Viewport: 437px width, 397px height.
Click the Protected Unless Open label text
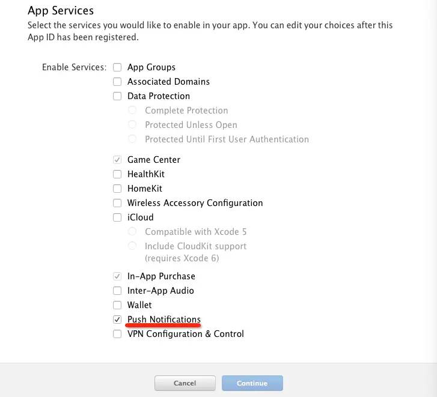(x=191, y=125)
